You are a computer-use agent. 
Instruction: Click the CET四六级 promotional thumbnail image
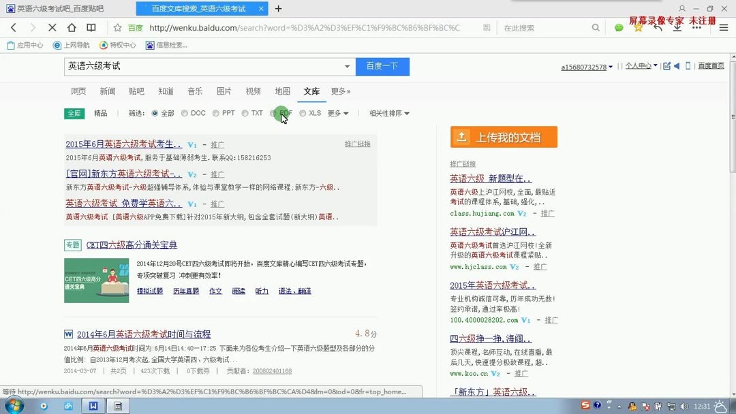pos(96,280)
